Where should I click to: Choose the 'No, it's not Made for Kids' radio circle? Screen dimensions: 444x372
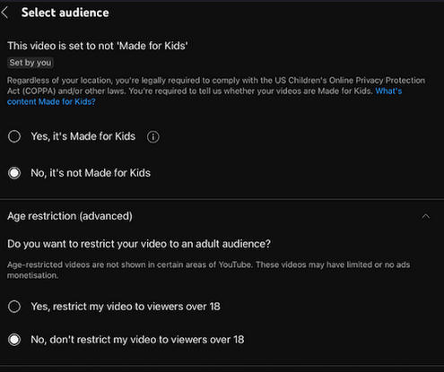pyautogui.click(x=14, y=173)
